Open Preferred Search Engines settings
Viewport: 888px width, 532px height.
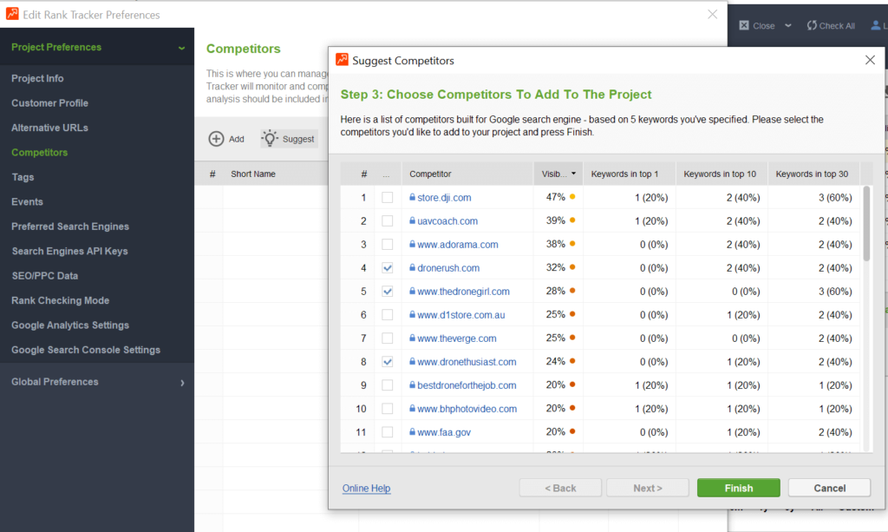pyautogui.click(x=70, y=226)
